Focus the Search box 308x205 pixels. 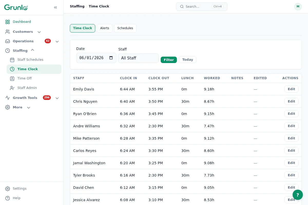[x=201, y=7]
